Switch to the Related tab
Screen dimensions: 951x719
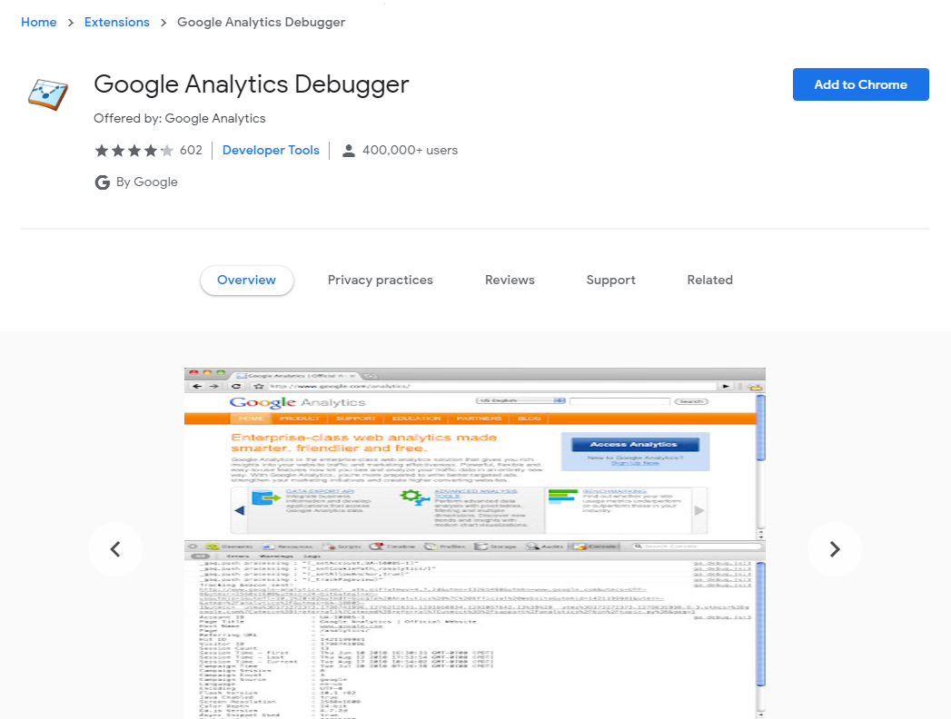pos(710,281)
